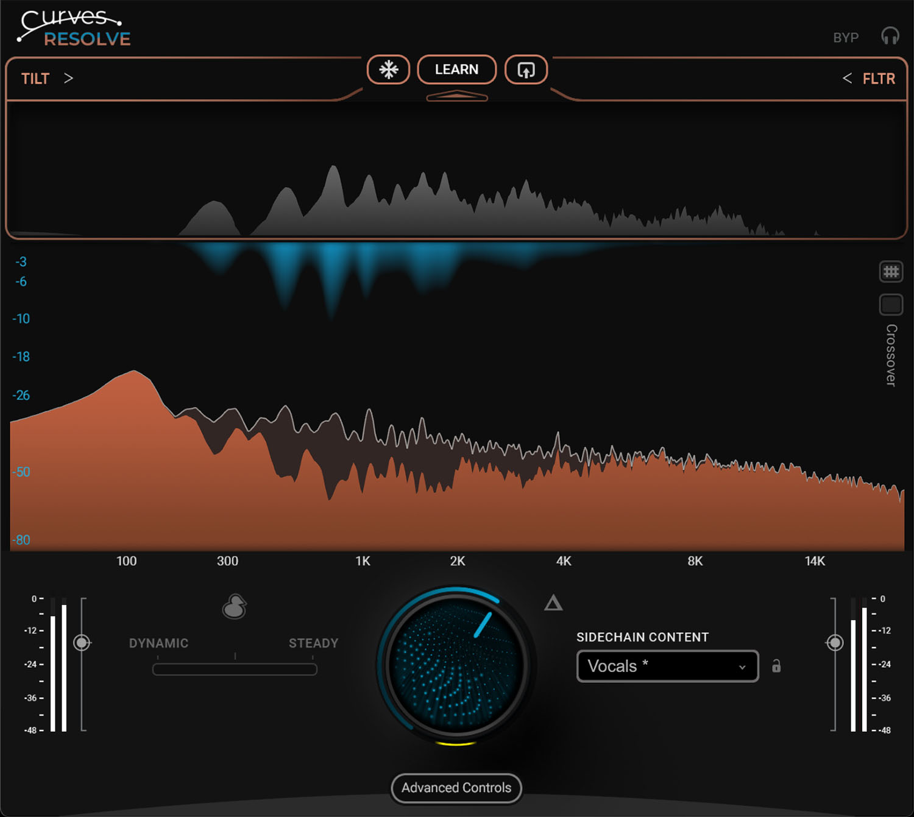Click the delta triangle icon
This screenshot has width=914, height=817.
click(553, 603)
